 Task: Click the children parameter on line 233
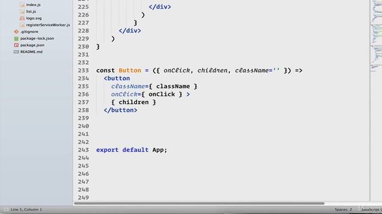(212, 70)
